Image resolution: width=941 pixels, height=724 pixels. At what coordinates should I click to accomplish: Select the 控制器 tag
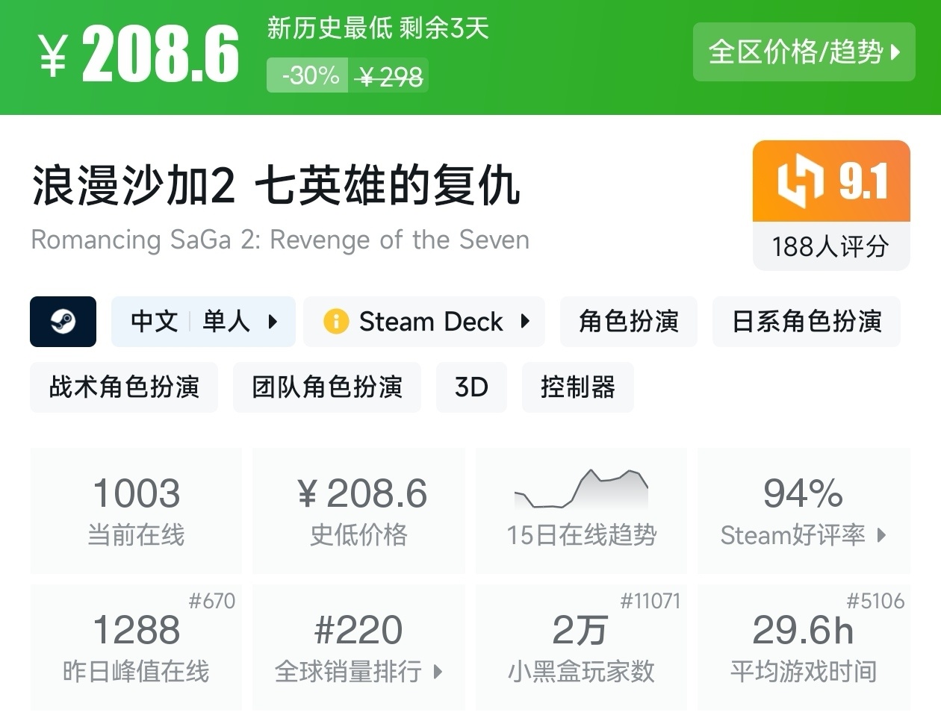point(578,387)
